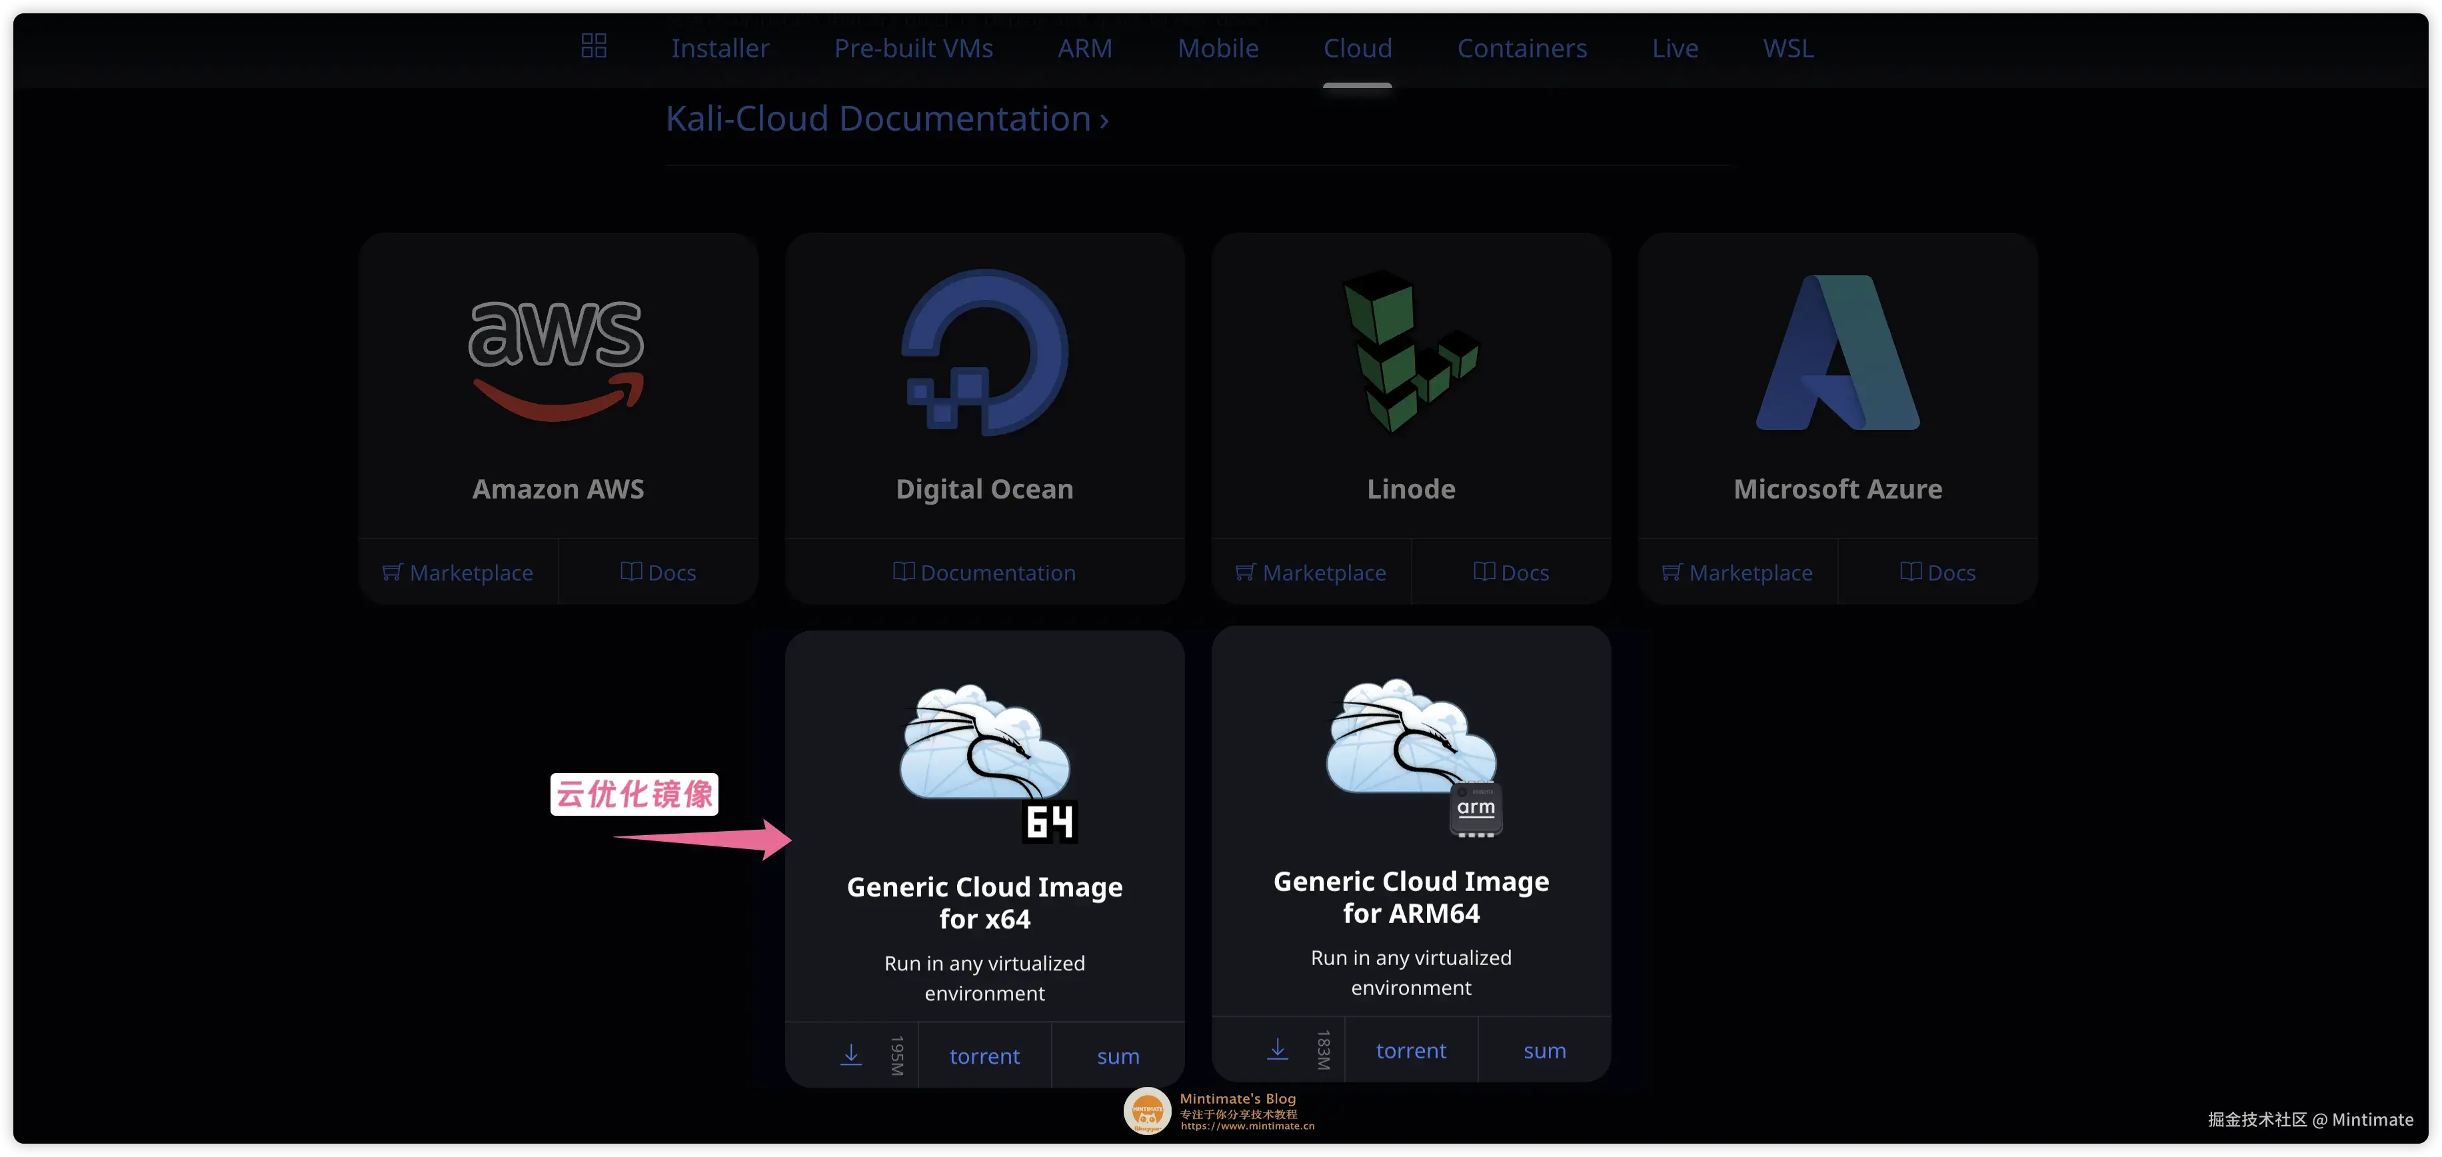Switch to the WSL tab
Viewport: 2442px width, 1157px height.
(x=1788, y=47)
